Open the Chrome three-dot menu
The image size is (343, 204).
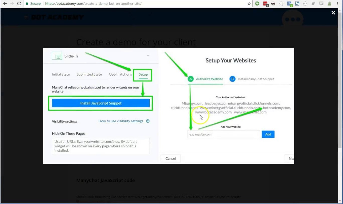pos(338,4)
